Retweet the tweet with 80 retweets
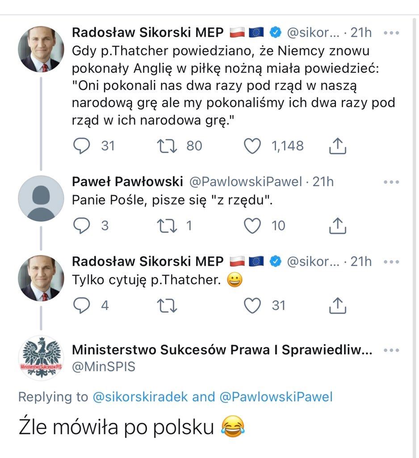419x458 pixels. pos(168,145)
